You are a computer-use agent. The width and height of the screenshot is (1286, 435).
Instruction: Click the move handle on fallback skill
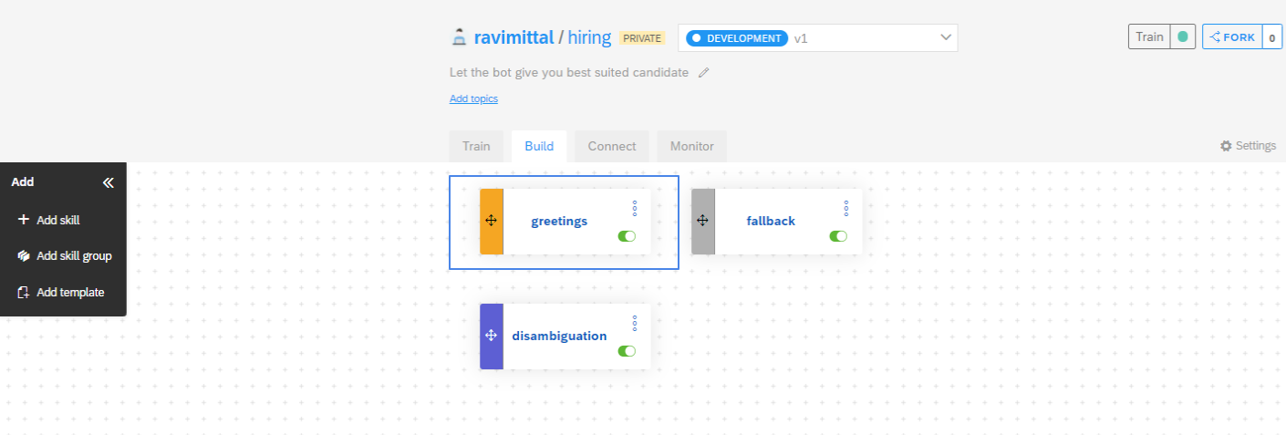[702, 221]
